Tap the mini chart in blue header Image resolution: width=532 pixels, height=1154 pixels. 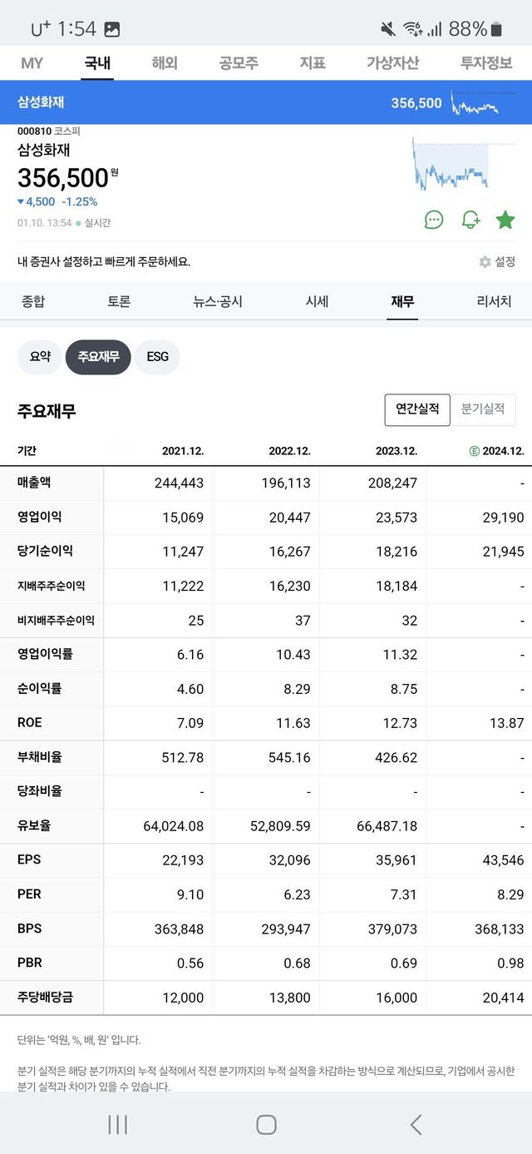pyautogui.click(x=475, y=103)
